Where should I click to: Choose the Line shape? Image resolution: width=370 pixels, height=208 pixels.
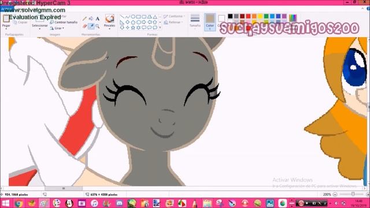click(x=122, y=17)
